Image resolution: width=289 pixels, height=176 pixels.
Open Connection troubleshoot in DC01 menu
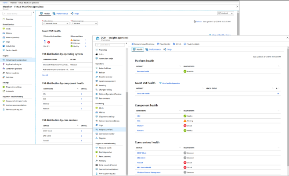[x=109, y=169]
